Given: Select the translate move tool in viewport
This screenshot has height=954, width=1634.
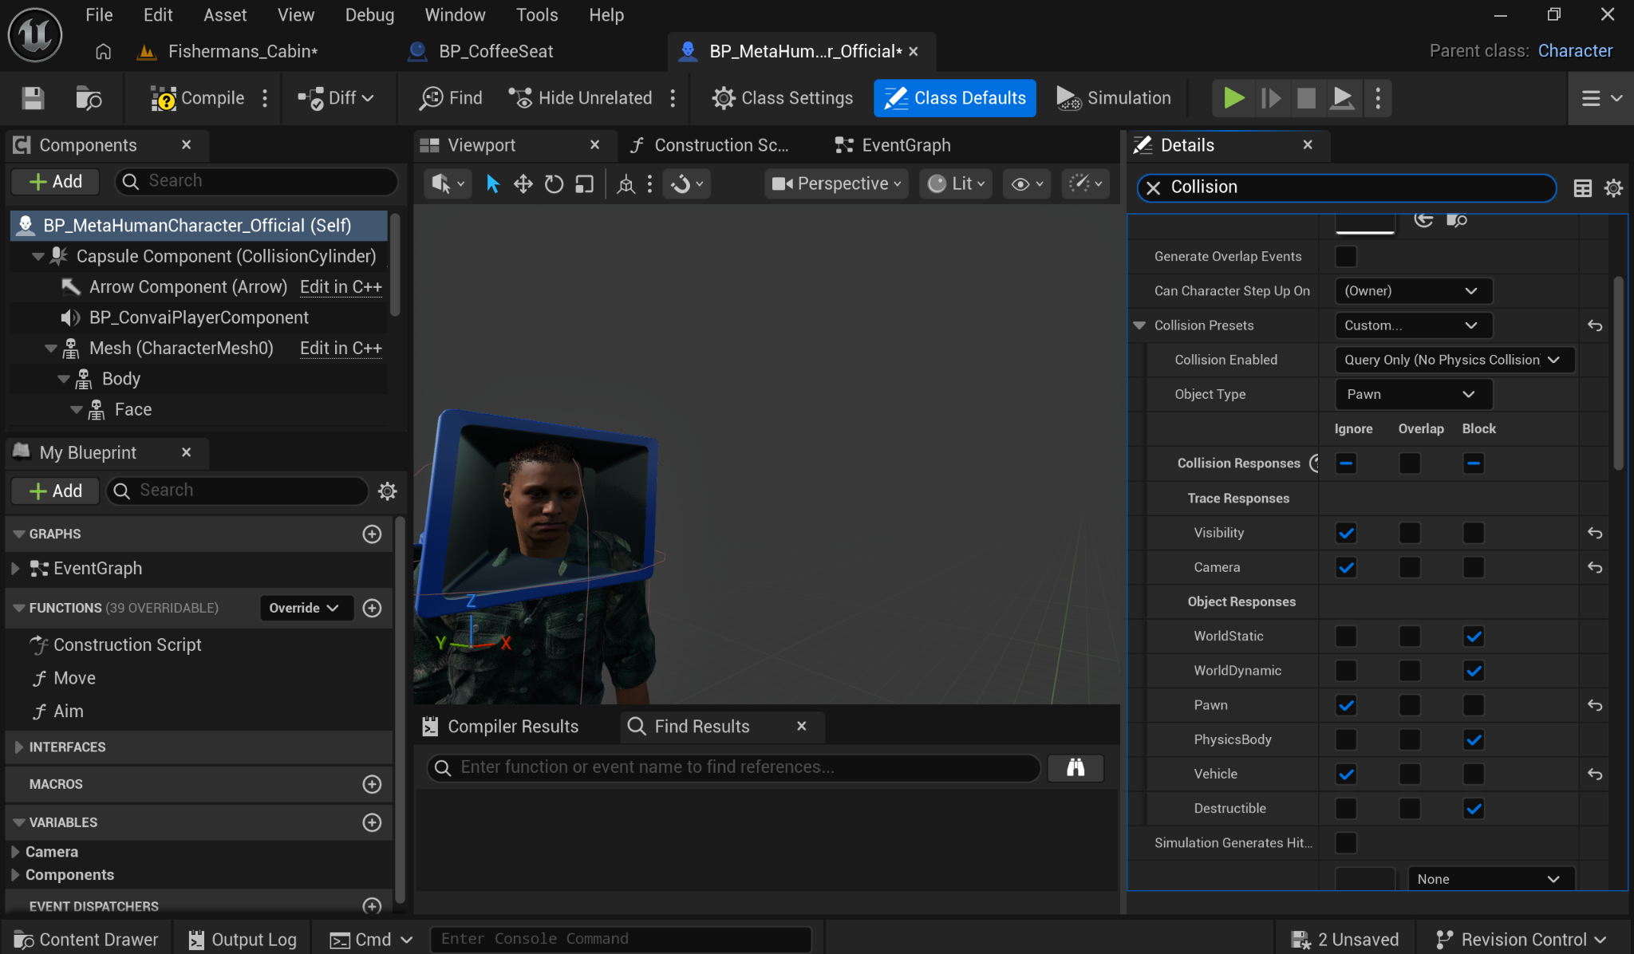Looking at the screenshot, I should click(523, 184).
